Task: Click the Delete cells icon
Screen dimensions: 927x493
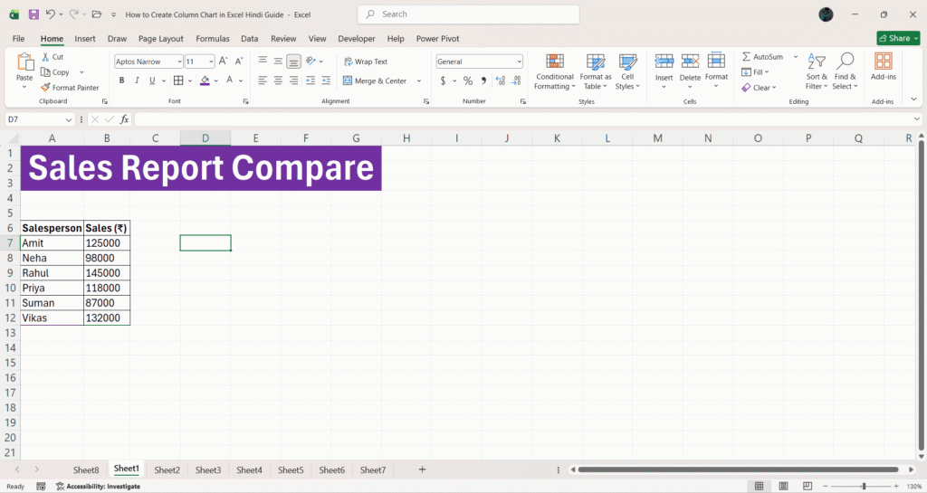Action: pos(690,61)
